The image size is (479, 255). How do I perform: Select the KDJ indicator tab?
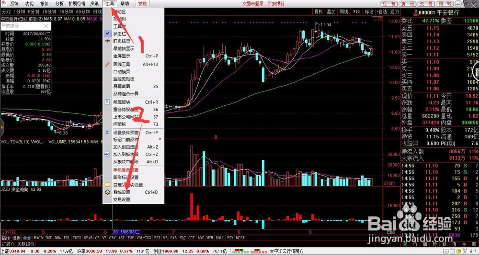(182, 238)
